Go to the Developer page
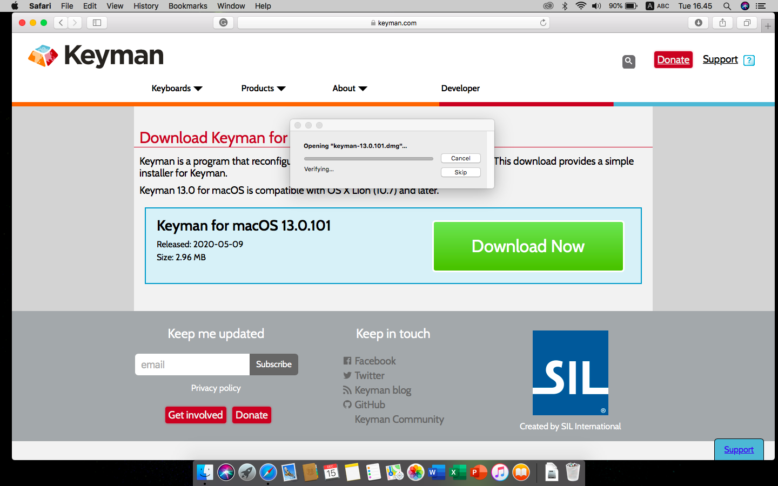This screenshot has height=486, width=778. tap(460, 88)
